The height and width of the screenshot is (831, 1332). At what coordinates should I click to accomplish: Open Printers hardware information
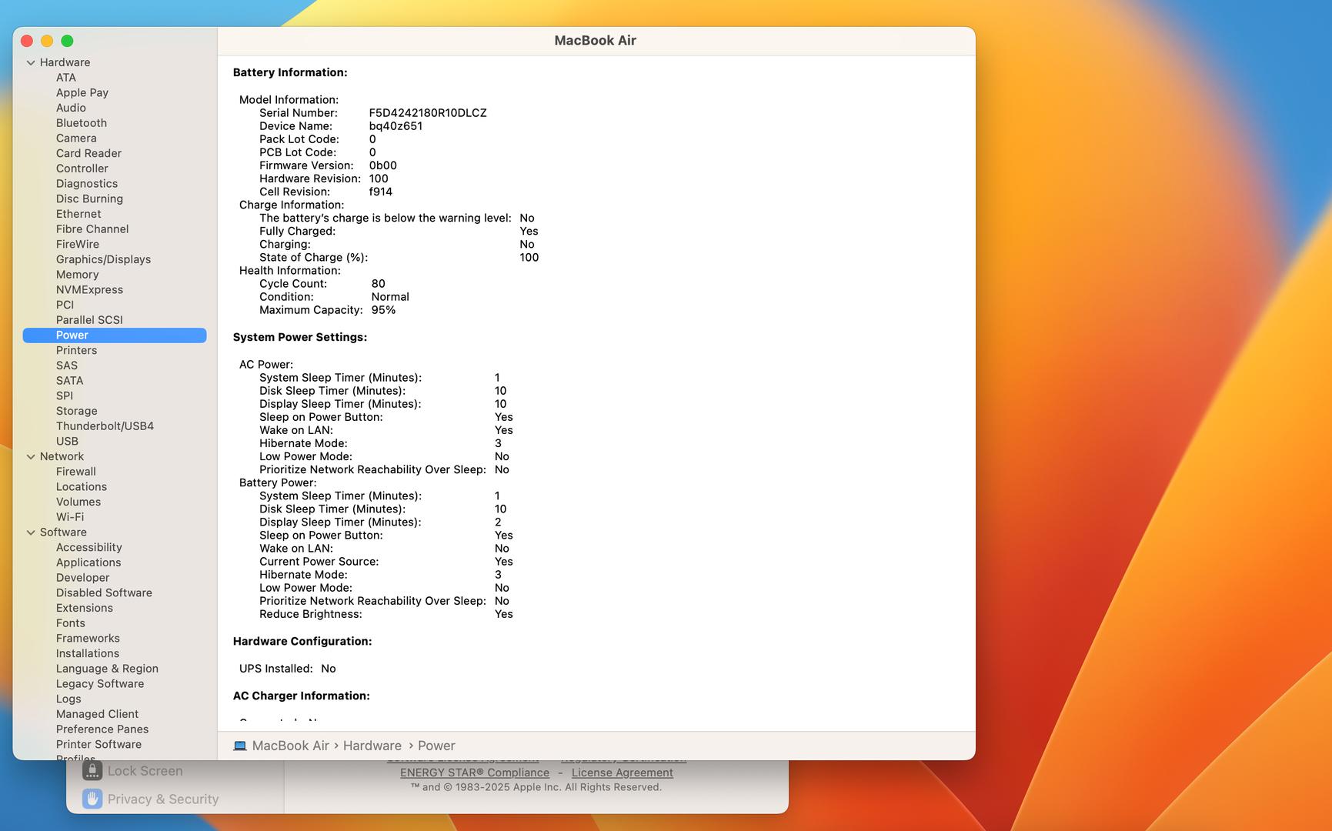pyautogui.click(x=76, y=350)
